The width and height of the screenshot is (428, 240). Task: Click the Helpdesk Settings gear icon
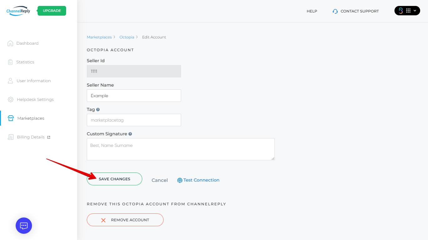tap(11, 99)
